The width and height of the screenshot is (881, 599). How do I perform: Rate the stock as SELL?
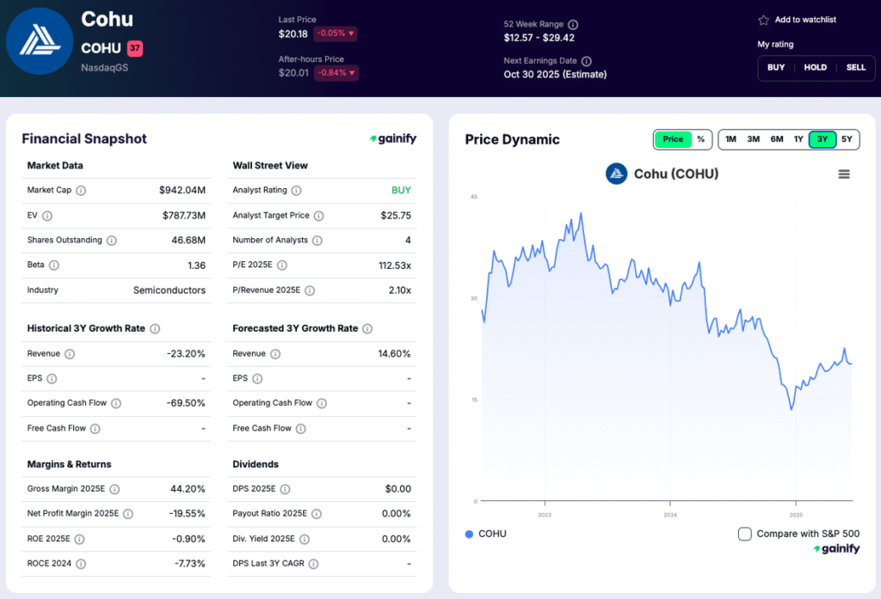point(855,68)
